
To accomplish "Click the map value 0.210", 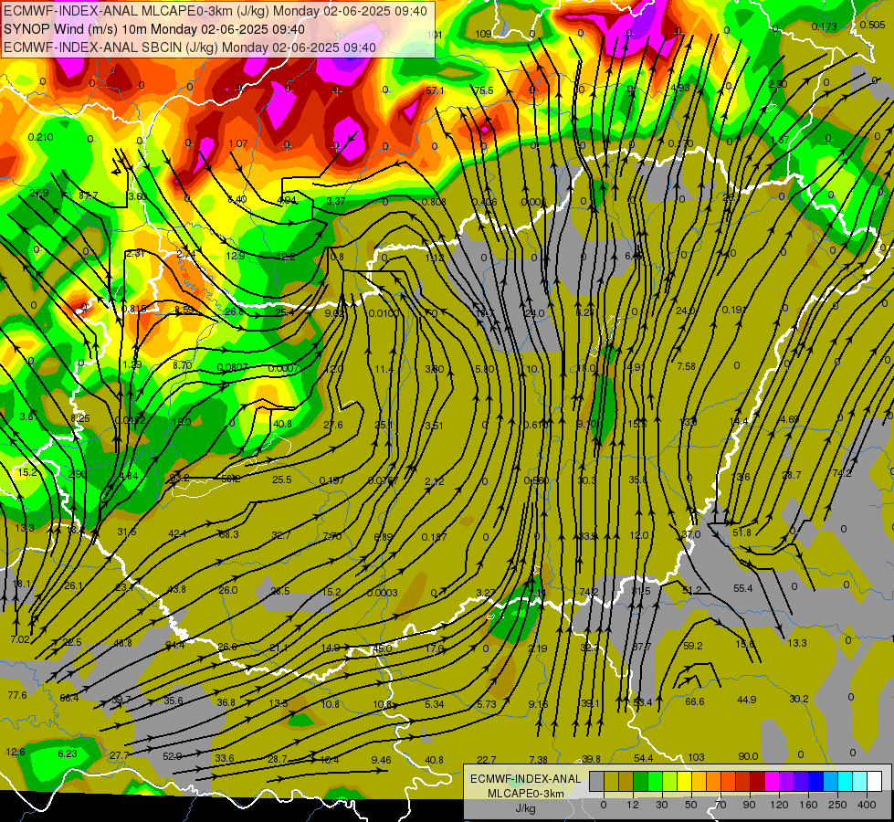I will pyautogui.click(x=40, y=137).
